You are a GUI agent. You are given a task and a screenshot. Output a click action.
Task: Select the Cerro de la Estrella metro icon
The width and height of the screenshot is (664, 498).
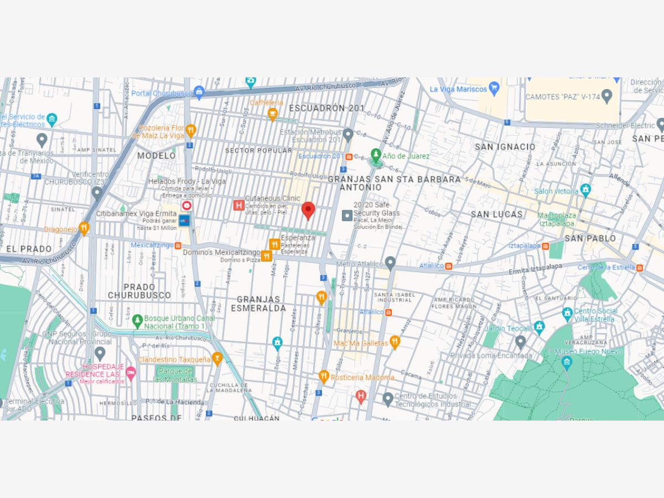[x=640, y=268]
